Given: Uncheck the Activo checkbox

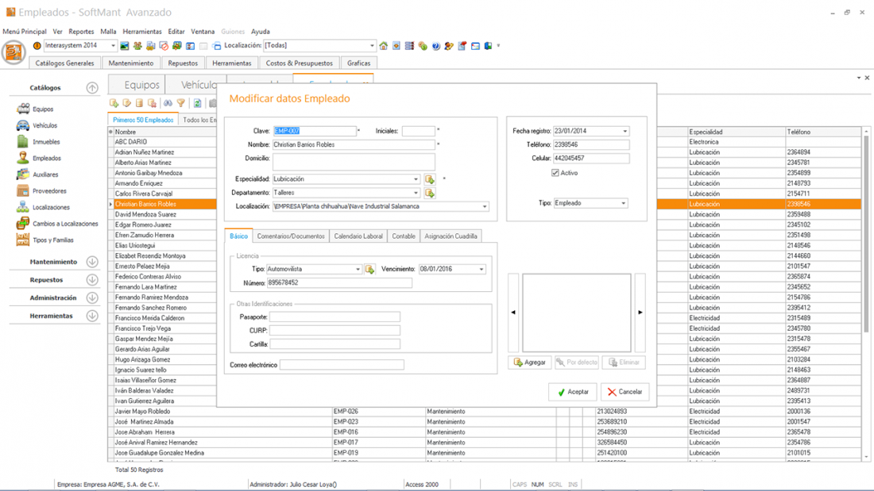Looking at the screenshot, I should pos(555,173).
